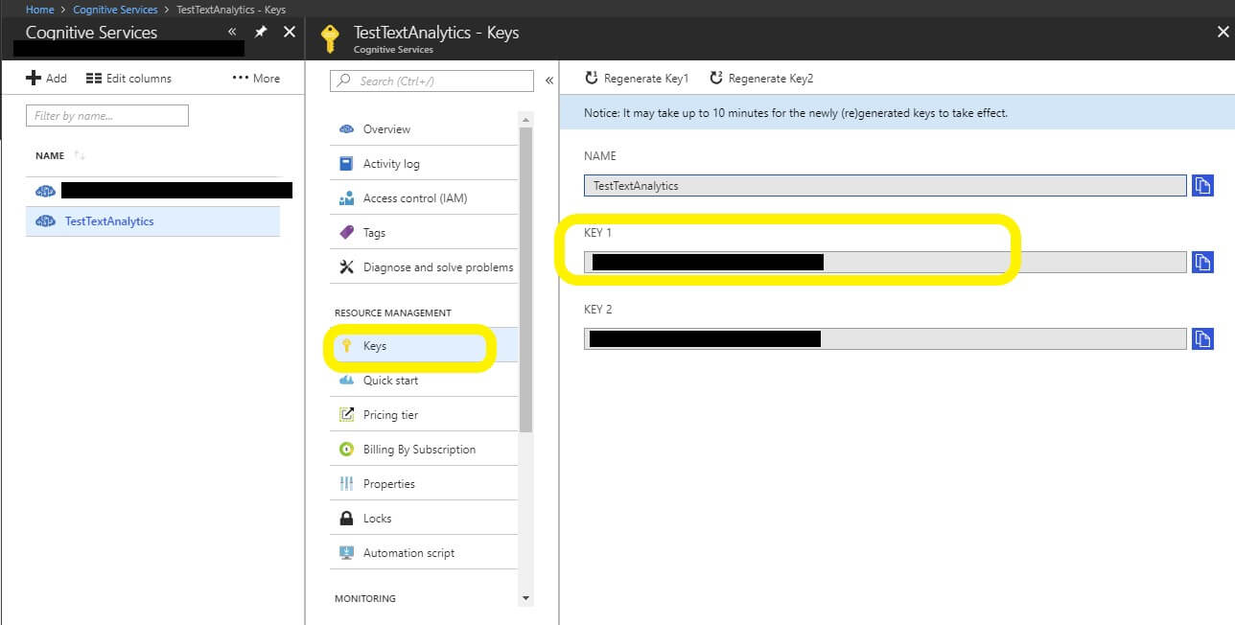The height and width of the screenshot is (625, 1235).
Task: Regenerate Key1
Action: click(x=637, y=78)
